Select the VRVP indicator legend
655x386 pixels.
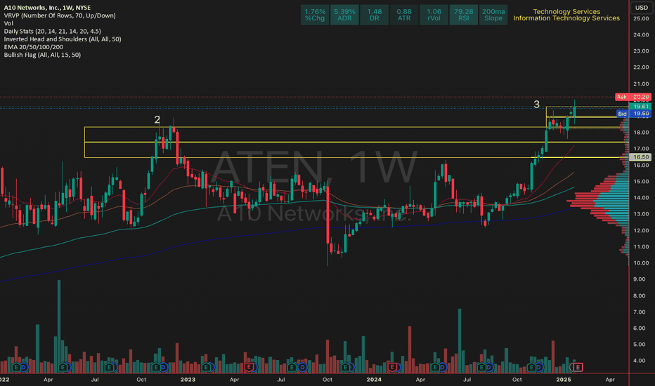tap(60, 15)
